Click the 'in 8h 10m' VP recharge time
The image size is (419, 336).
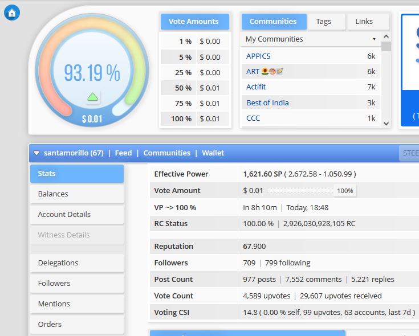tap(260, 208)
